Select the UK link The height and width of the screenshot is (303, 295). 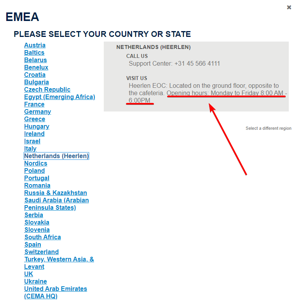pyautogui.click(x=28, y=274)
